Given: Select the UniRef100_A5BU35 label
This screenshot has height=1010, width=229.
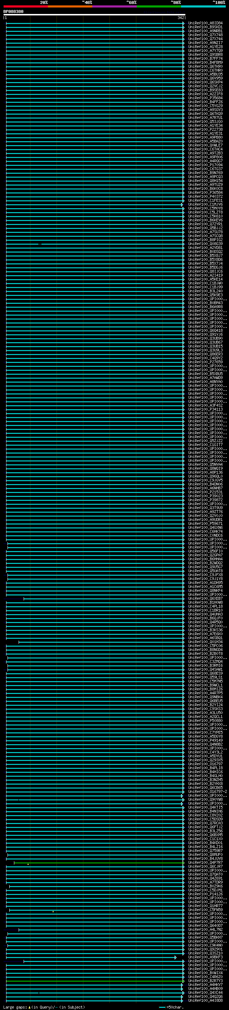Looking at the screenshot, I should [x=205, y=74].
